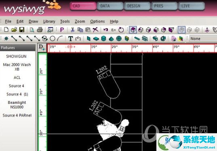Select the Cut scissors icon
This screenshot has height=151, width=217.
(x=72, y=29)
